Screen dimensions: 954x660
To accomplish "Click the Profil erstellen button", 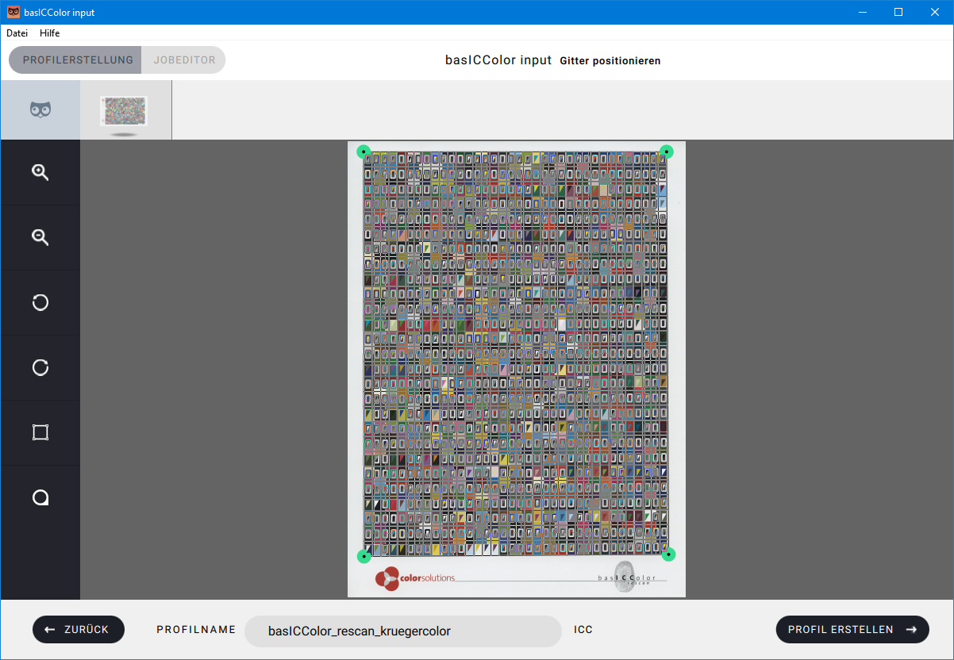I will click(x=852, y=629).
